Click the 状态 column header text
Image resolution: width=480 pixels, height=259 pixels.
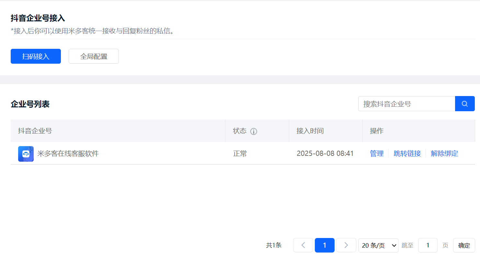(x=240, y=131)
